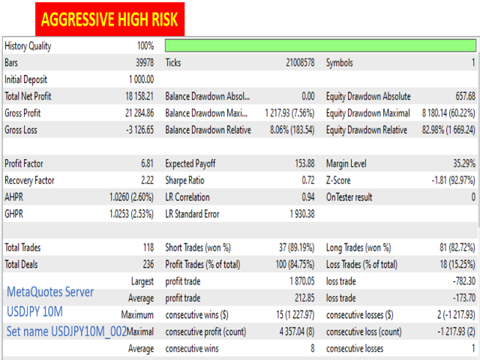Select the LR Standard Error value 1 930.38

click(x=302, y=214)
